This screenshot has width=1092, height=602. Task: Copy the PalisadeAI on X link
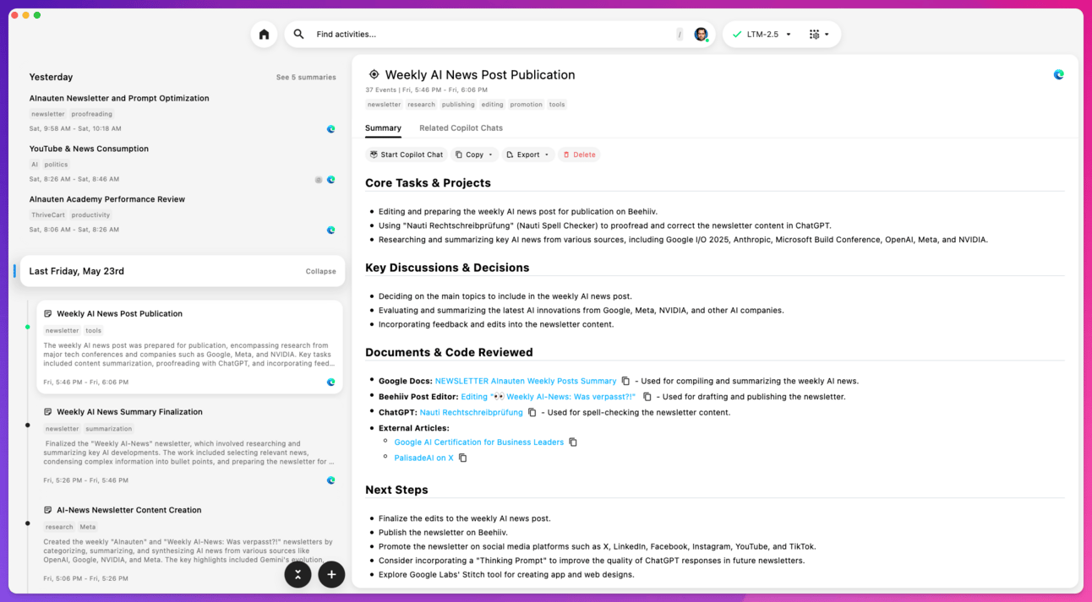462,458
